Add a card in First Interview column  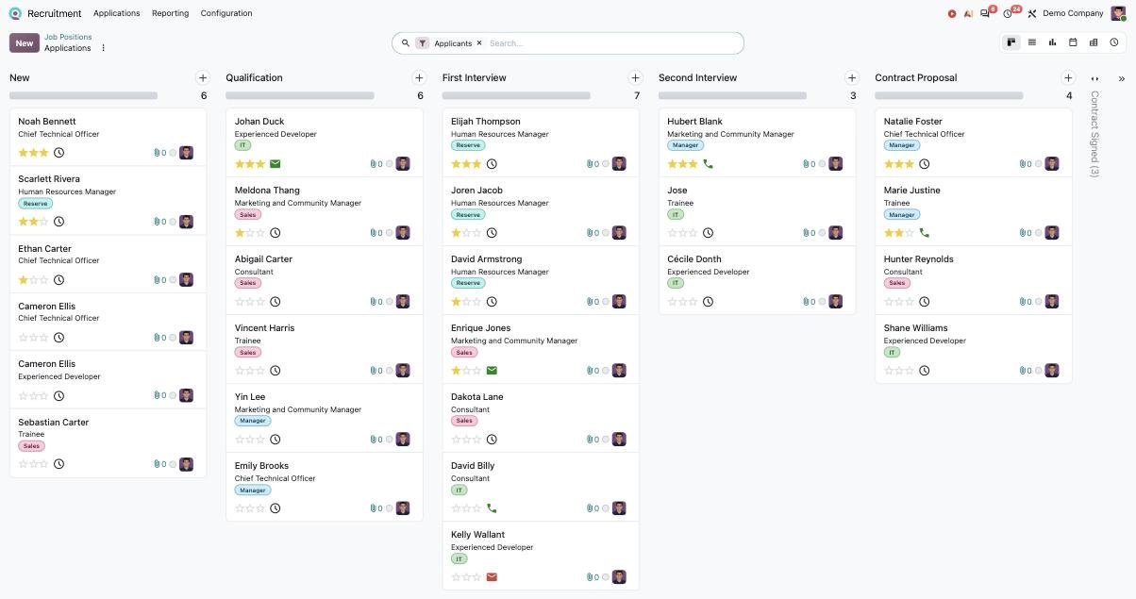635,77
